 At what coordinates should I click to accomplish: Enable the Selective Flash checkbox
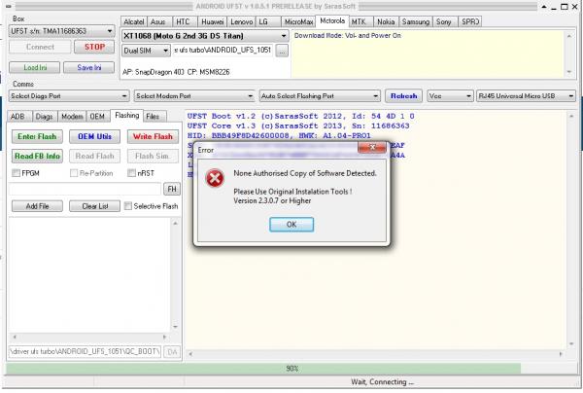[x=128, y=206]
